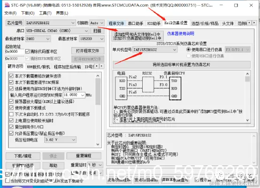Click 添加型号和头文件到Keil中 button

(138, 36)
